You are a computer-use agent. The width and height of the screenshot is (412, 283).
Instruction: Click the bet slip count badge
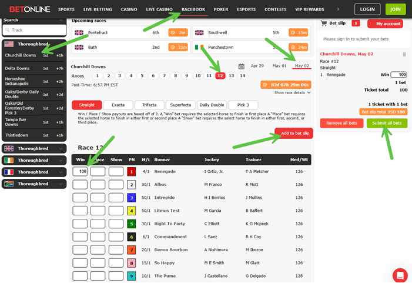coord(356,23)
